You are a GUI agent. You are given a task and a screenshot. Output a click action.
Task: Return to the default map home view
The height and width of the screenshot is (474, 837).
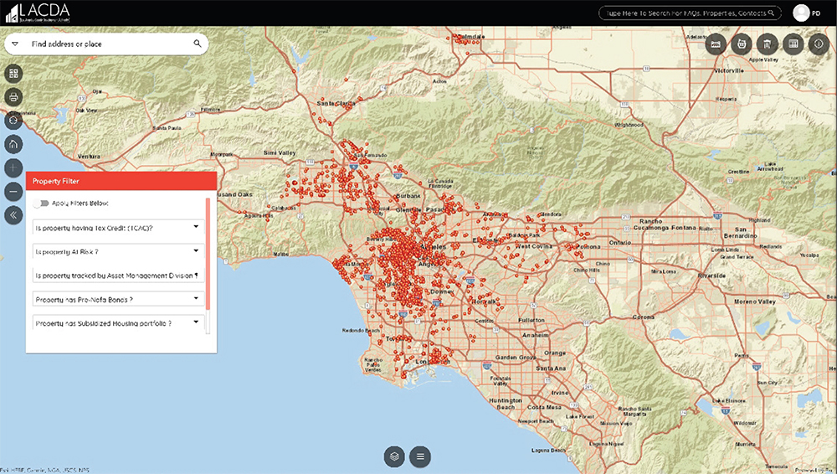click(x=14, y=144)
